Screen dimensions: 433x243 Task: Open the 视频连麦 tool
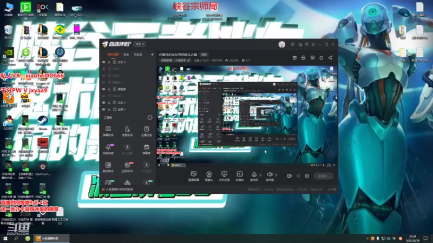(x=108, y=149)
